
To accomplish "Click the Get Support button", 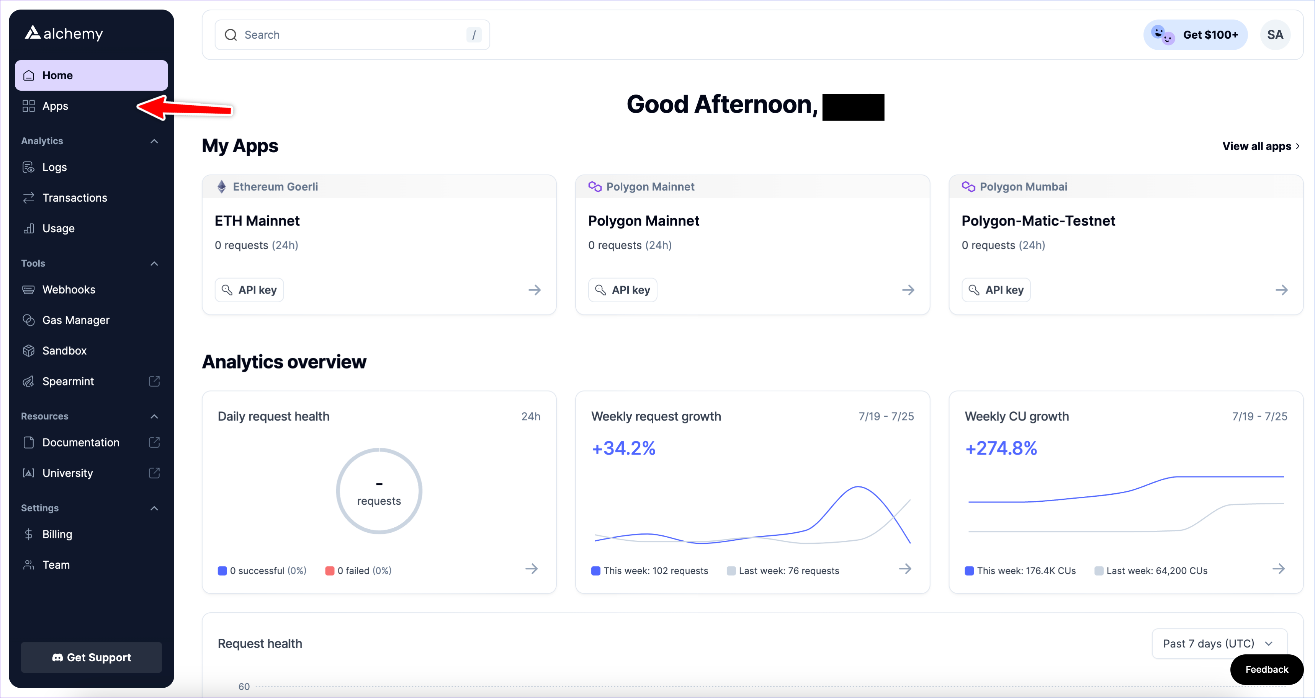I will pos(92,657).
